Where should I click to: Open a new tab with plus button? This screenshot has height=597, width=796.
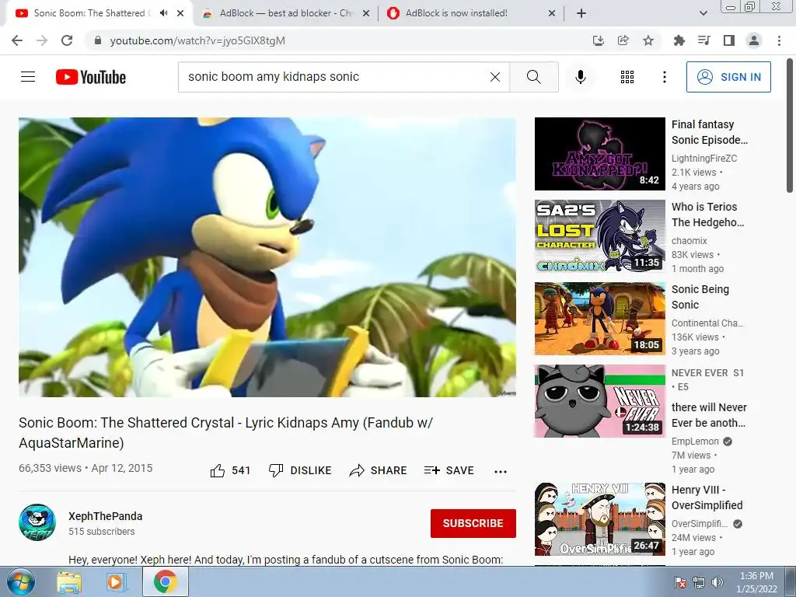(x=581, y=14)
